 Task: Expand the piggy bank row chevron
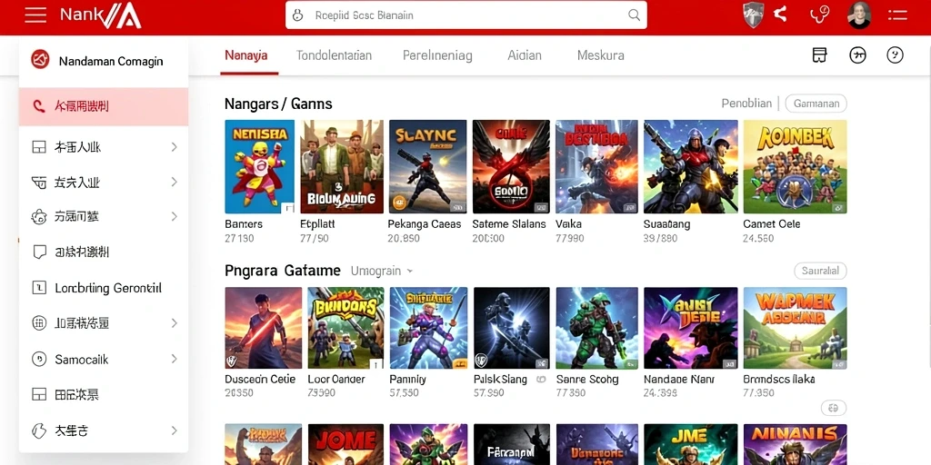tap(174, 216)
